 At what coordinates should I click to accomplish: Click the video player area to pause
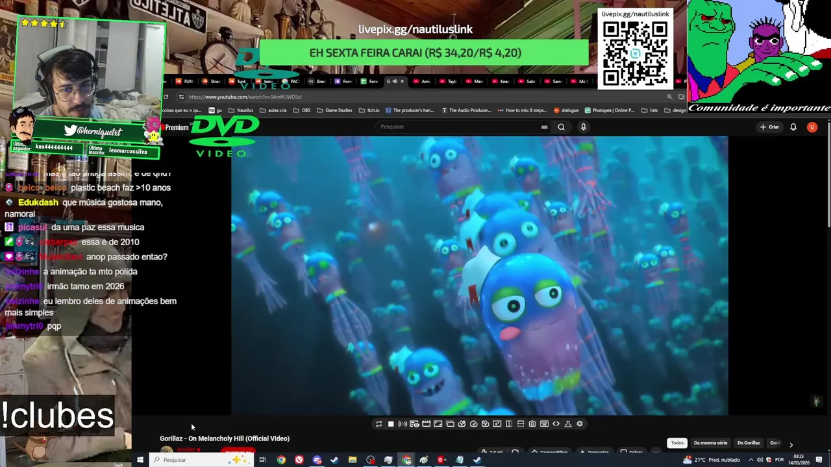[x=480, y=275]
